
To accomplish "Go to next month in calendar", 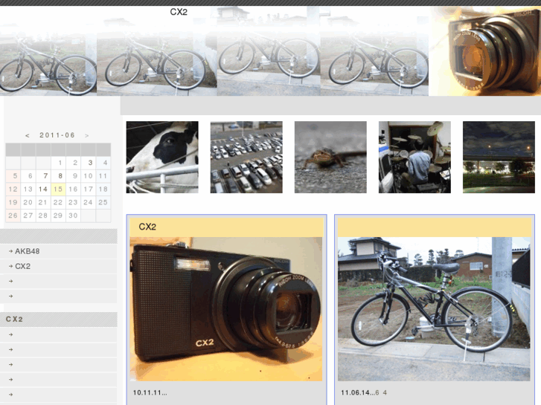I will click(x=86, y=135).
